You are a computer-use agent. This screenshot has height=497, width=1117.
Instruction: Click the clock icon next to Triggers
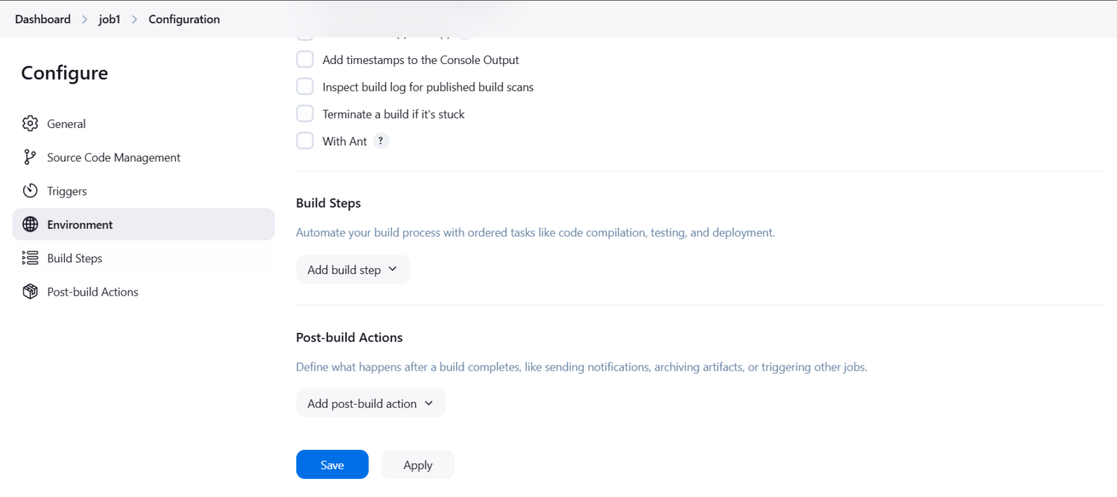point(30,190)
